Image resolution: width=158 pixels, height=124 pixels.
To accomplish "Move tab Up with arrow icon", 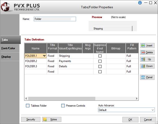I will pos(143,59).
